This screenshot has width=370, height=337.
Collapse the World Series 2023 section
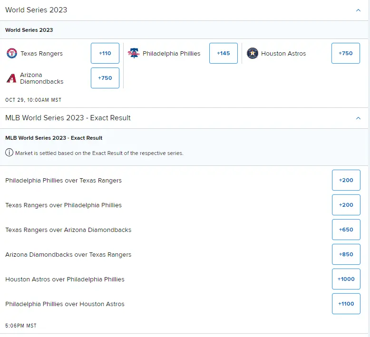358,10
